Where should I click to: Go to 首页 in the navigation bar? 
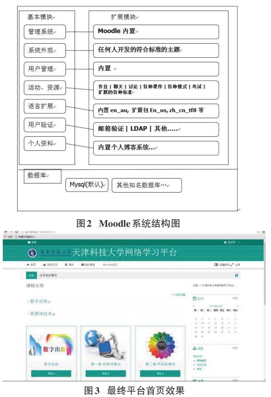pos(31,265)
